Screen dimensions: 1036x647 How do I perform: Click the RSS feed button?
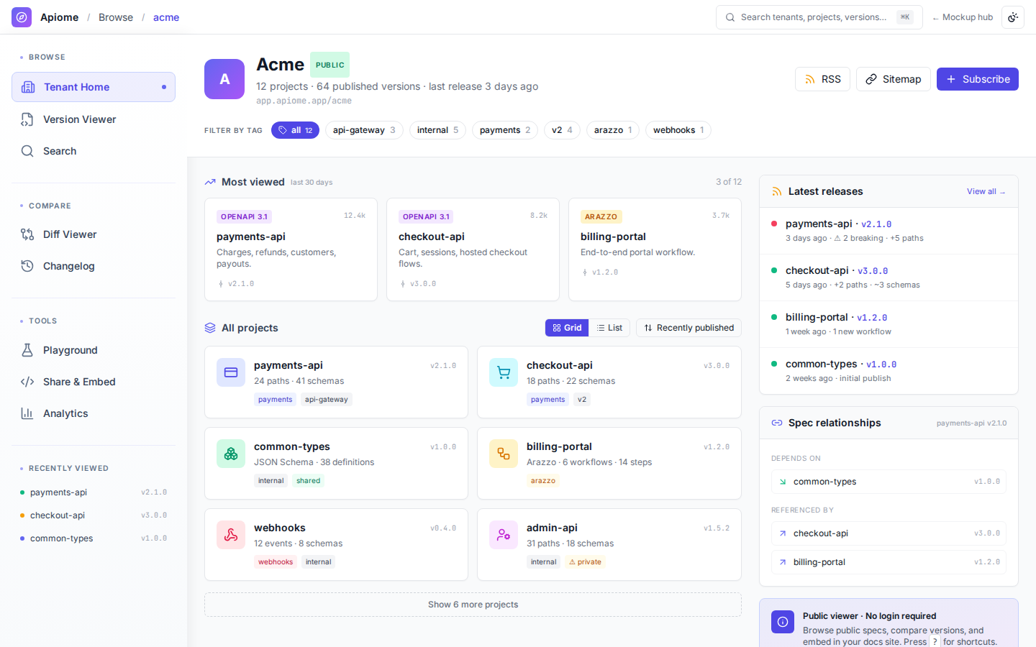(822, 79)
